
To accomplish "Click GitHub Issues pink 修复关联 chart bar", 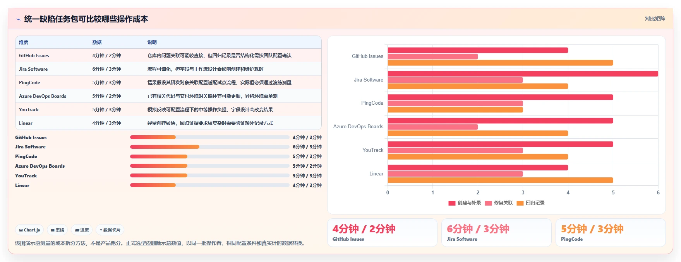I will tap(433, 56).
